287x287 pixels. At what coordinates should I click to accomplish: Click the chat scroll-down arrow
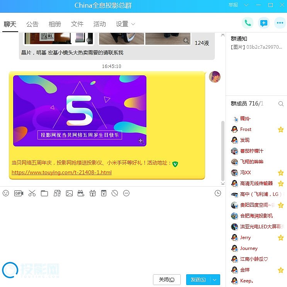coord(223,183)
